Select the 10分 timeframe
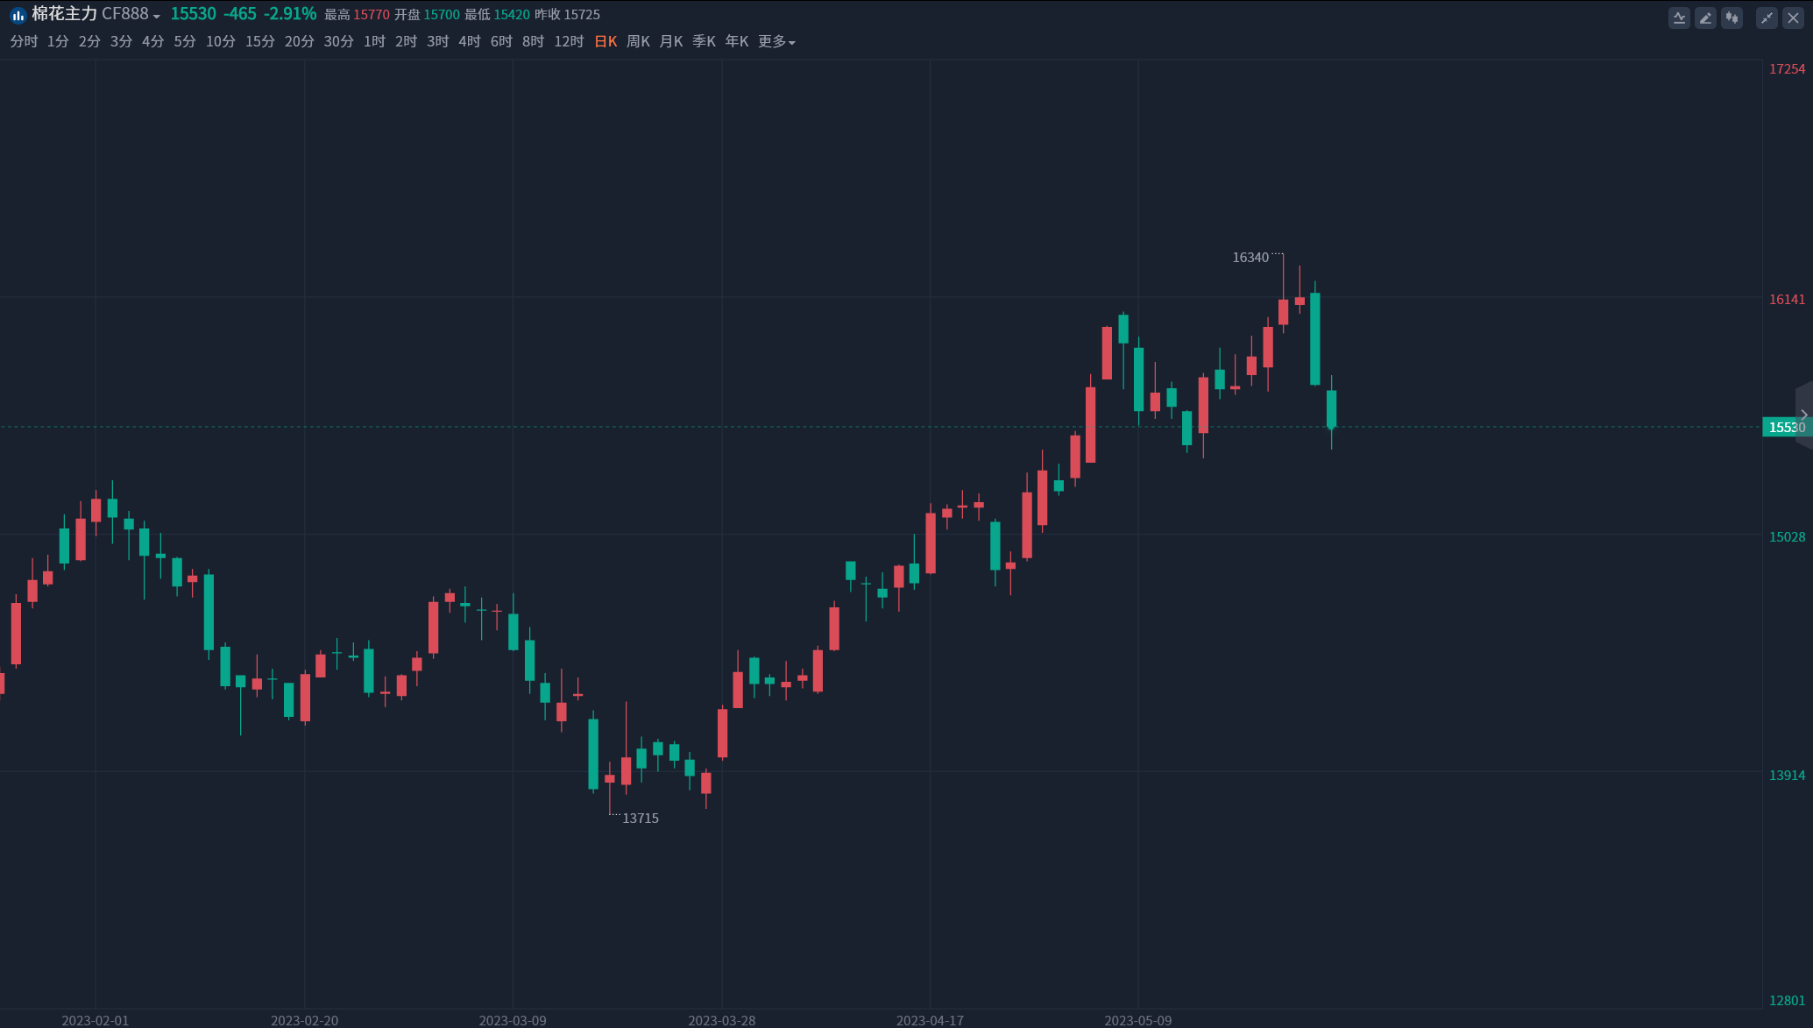The height and width of the screenshot is (1028, 1813). (221, 41)
